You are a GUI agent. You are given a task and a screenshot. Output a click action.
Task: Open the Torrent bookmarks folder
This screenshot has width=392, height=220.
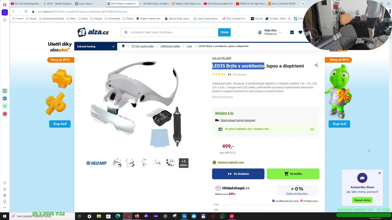pyautogui.click(x=18, y=19)
